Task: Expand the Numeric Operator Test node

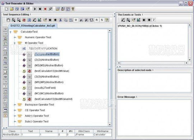Action: pyautogui.click(x=15, y=37)
